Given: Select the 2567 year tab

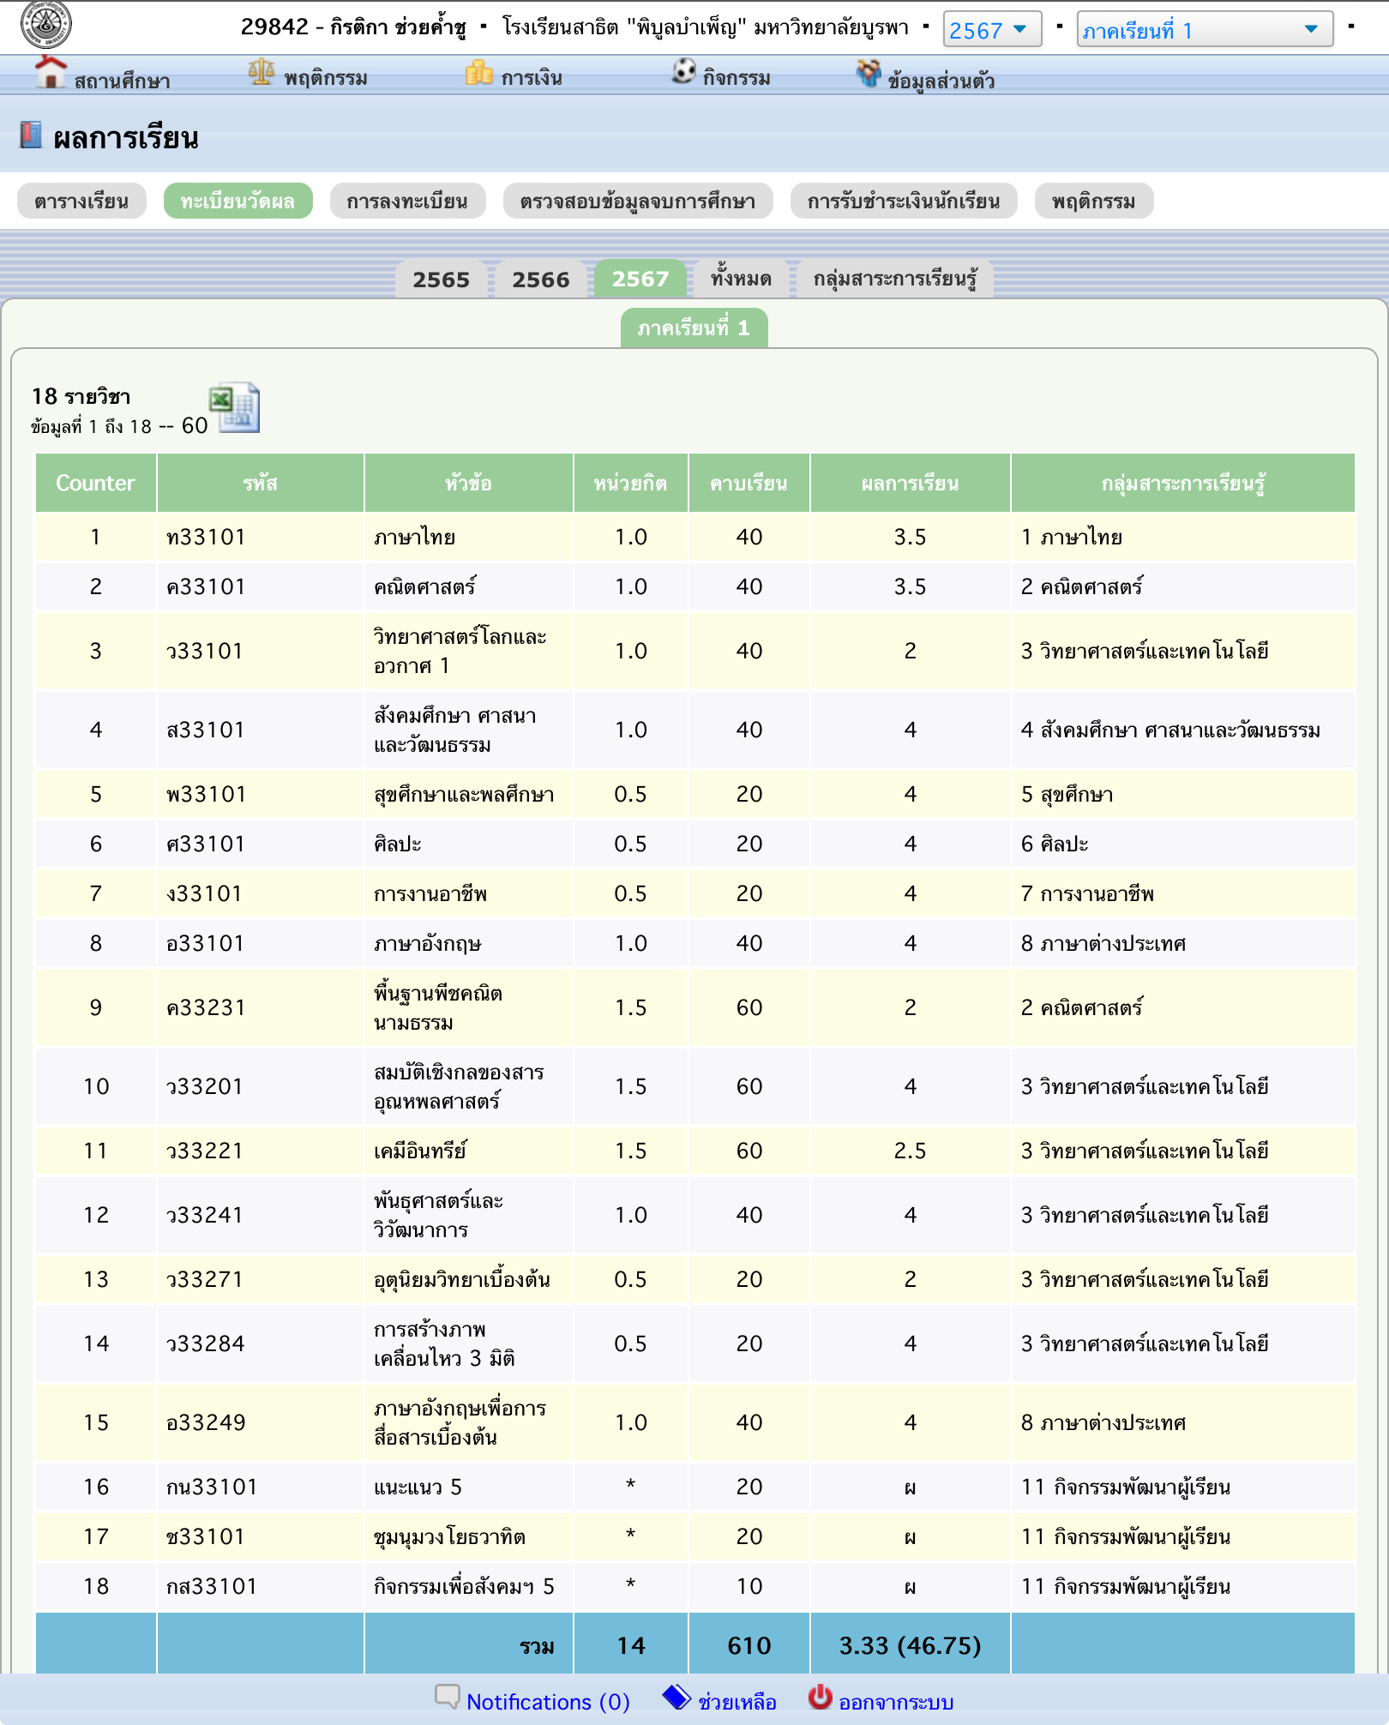Looking at the screenshot, I should tap(640, 279).
